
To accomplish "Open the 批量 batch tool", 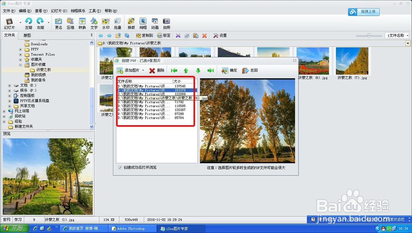I will [117, 24].
